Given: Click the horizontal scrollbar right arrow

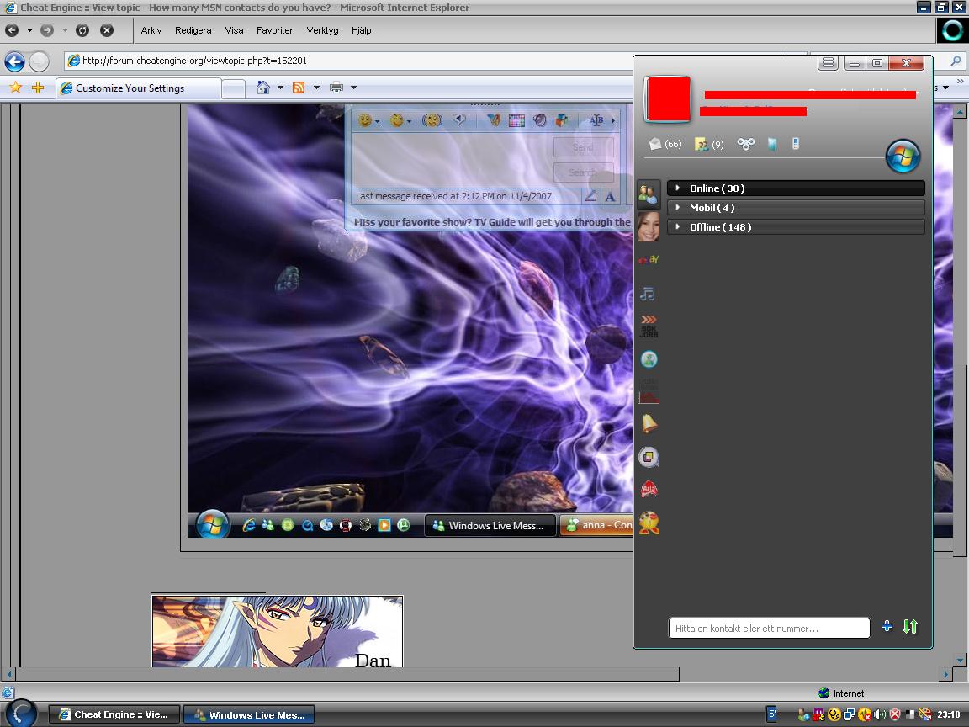Looking at the screenshot, I should 945,674.
